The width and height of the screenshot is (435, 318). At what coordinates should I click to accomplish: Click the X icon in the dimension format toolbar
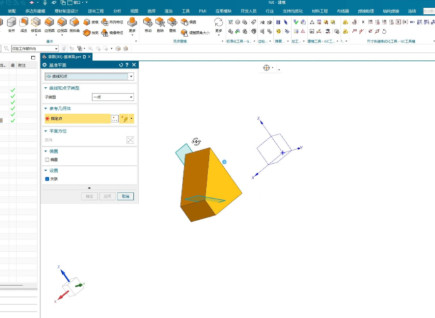point(363,22)
